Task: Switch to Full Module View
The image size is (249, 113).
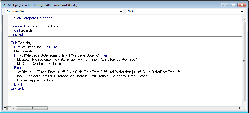Action: pos(9,108)
